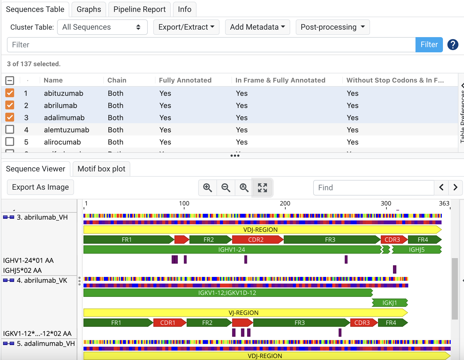The width and height of the screenshot is (464, 360).
Task: Uncheck the adalimumab row checkbox
Action: click(x=10, y=117)
